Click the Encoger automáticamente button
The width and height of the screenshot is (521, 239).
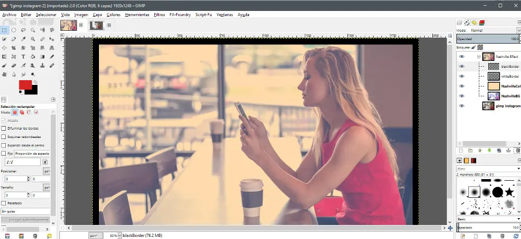click(26, 220)
